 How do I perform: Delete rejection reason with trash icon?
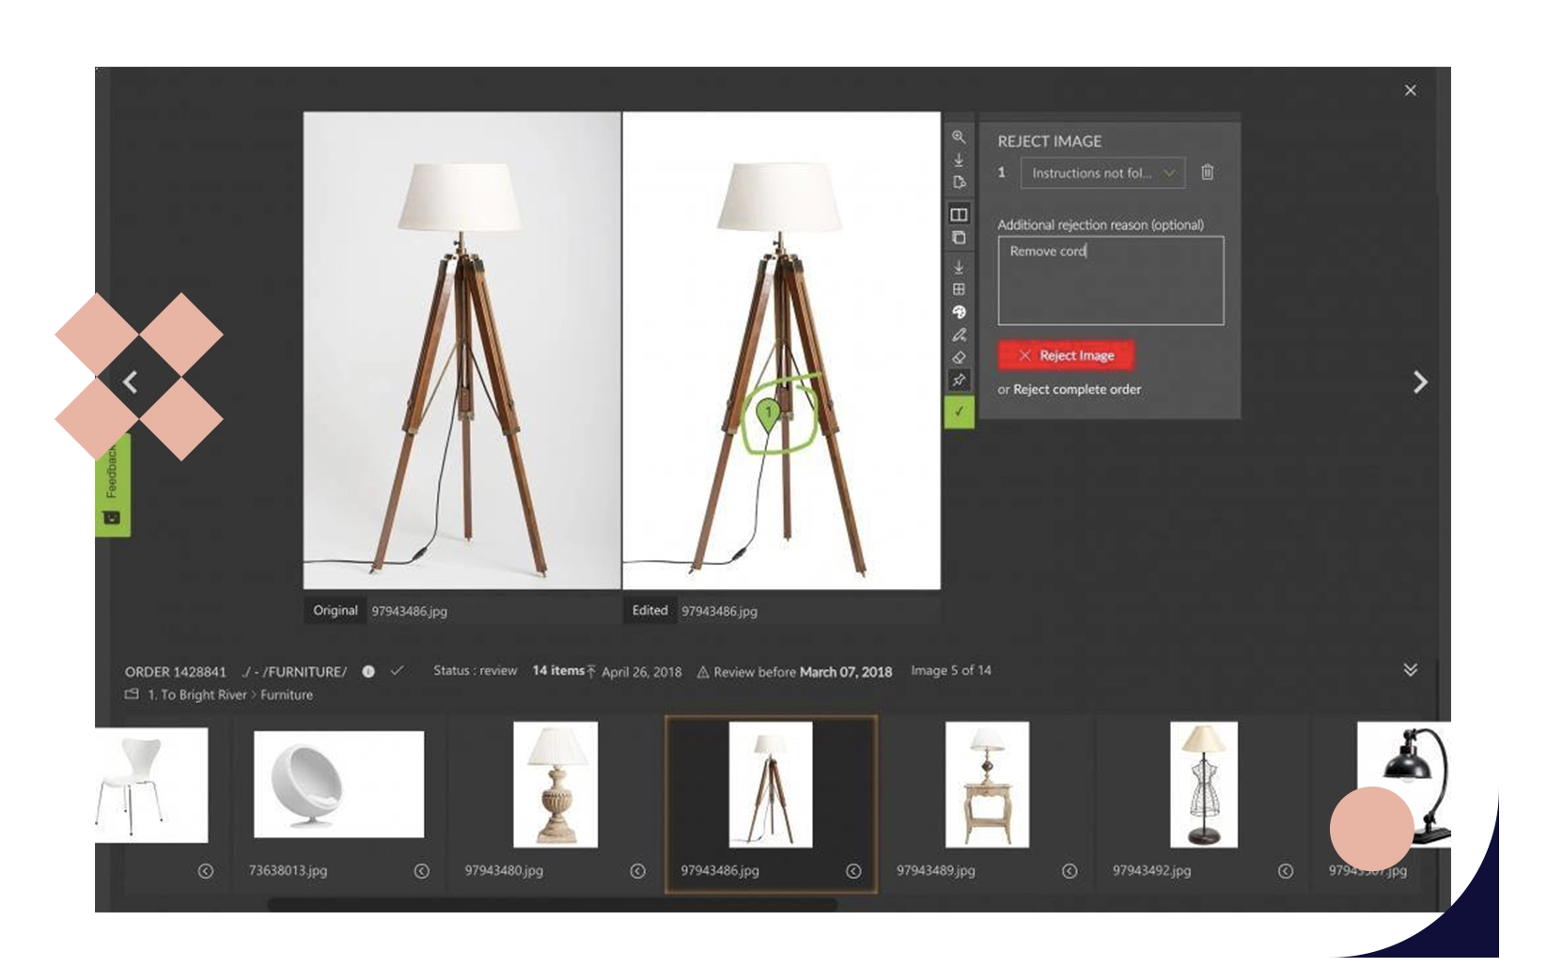(x=1208, y=172)
